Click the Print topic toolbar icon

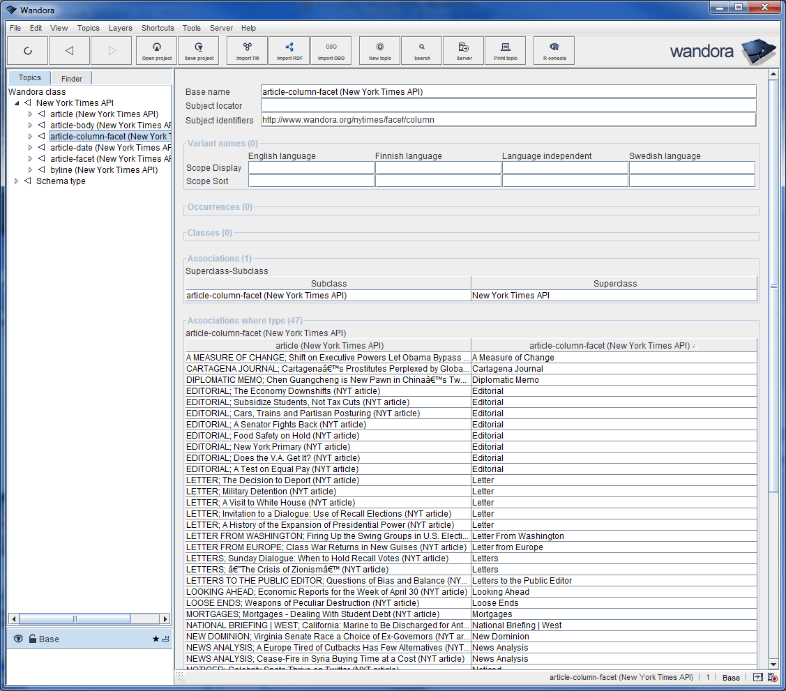pyautogui.click(x=506, y=50)
